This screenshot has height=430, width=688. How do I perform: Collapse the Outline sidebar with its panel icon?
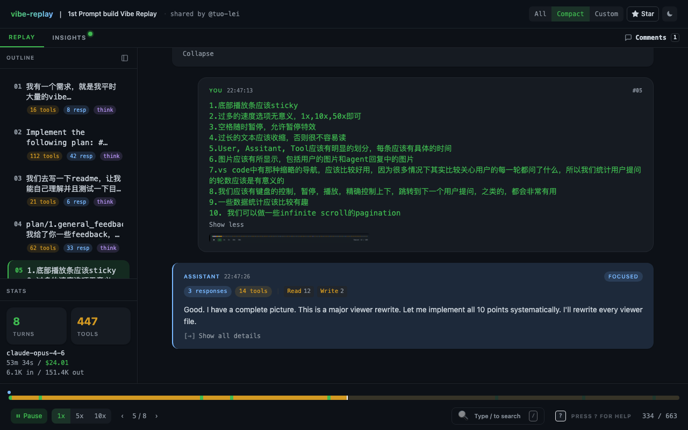tap(124, 58)
